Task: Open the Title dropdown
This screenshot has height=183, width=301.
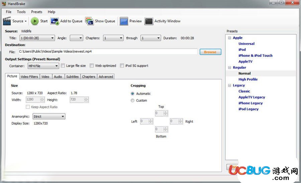Action: pos(37,38)
